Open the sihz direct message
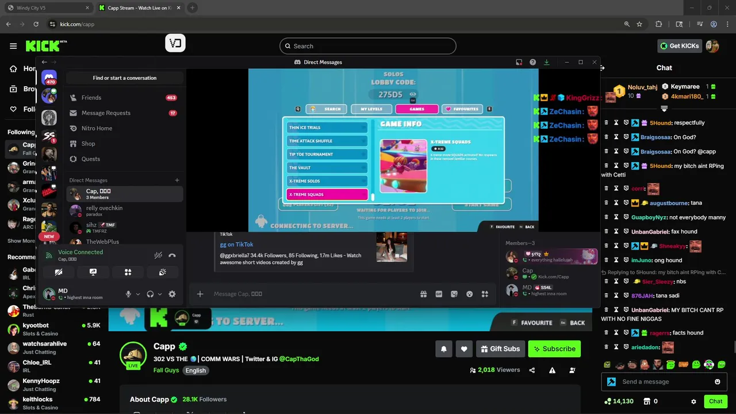The height and width of the screenshot is (414, 736). point(125,228)
